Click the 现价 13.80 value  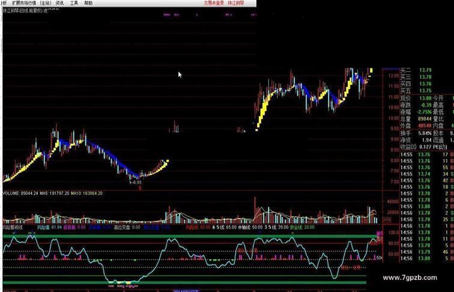[x=425, y=98]
